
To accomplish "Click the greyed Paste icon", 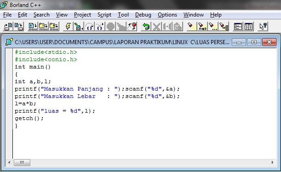I will [x=178, y=27].
